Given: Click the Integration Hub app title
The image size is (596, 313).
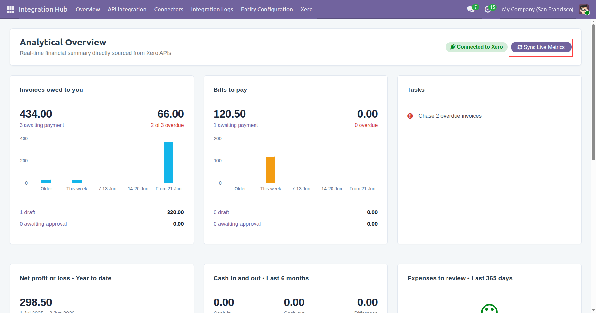Looking at the screenshot, I should [43, 9].
